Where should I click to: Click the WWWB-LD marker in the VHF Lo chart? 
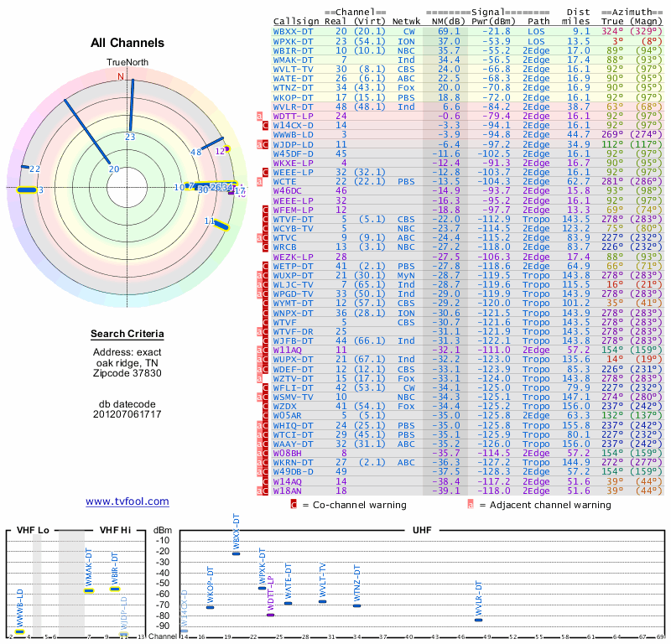pos(19,632)
